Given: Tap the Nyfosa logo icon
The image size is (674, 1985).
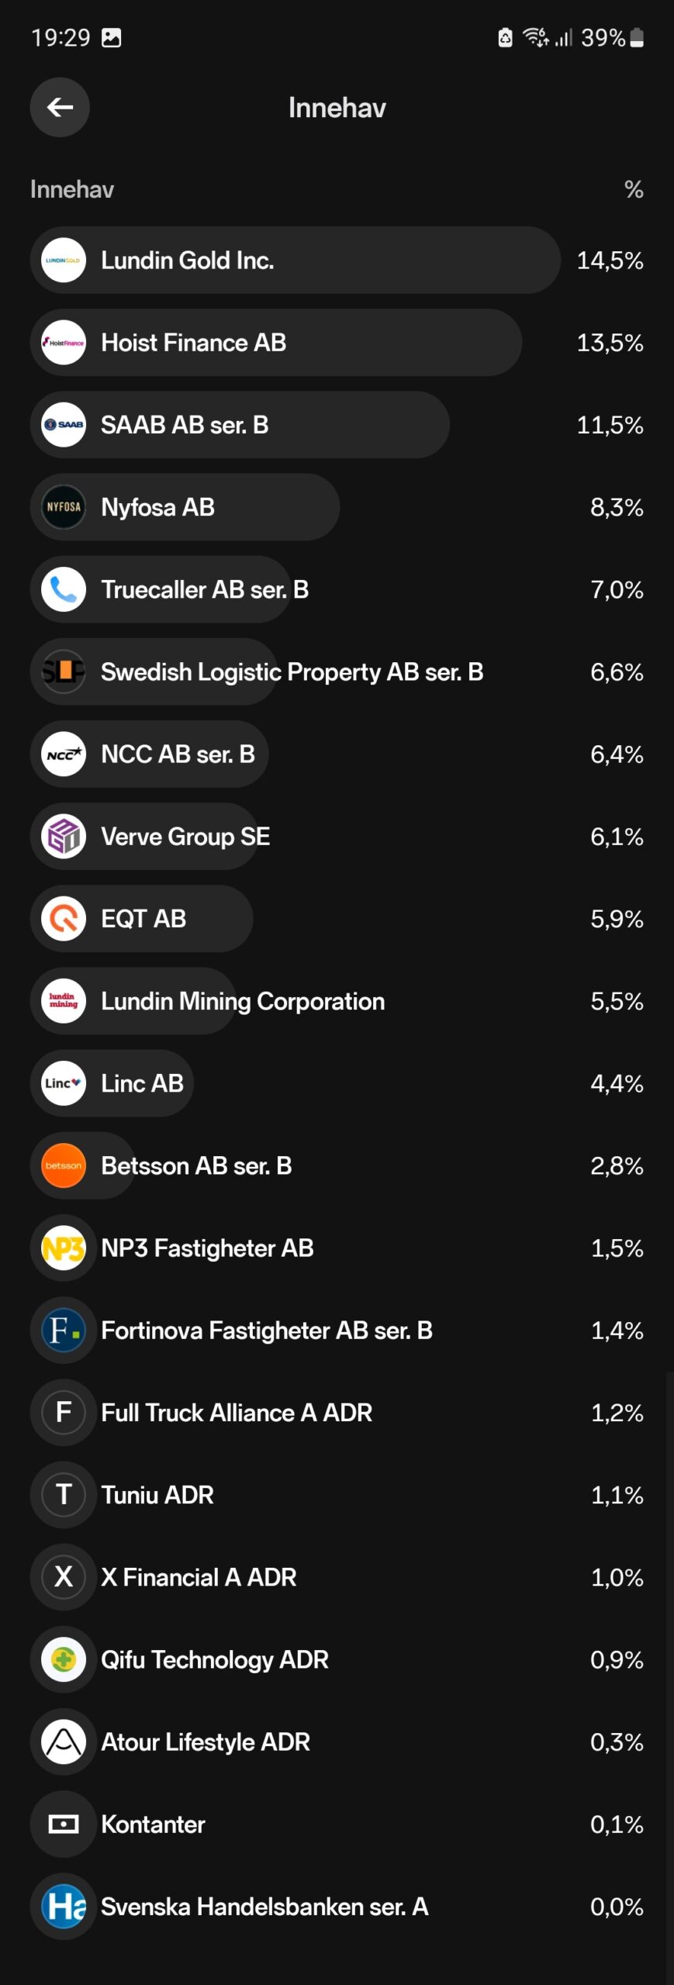Looking at the screenshot, I should (x=64, y=507).
